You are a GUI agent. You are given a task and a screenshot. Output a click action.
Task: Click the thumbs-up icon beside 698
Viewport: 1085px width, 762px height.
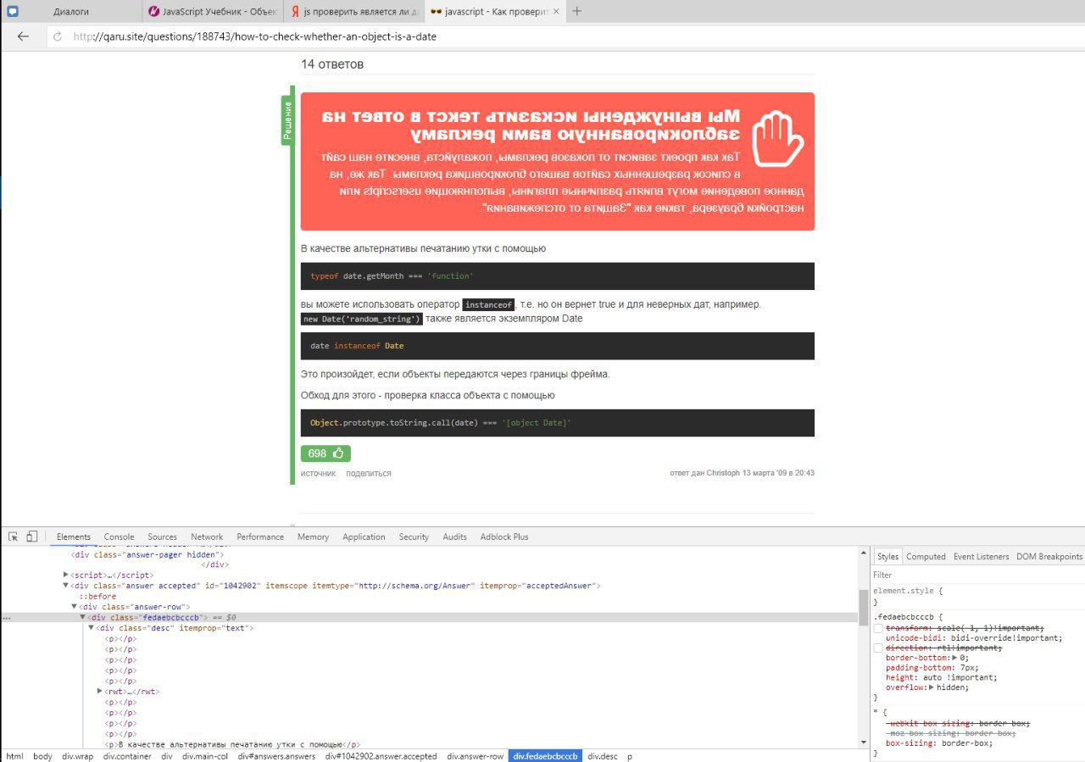(x=337, y=453)
